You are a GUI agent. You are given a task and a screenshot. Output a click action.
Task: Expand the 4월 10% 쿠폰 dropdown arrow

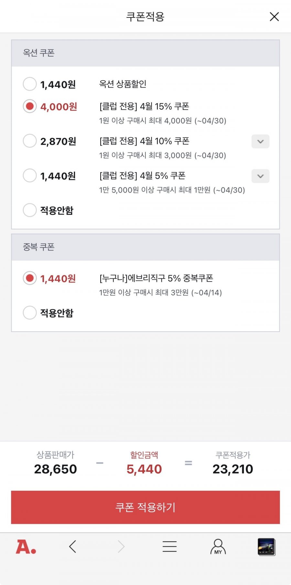[x=260, y=141]
